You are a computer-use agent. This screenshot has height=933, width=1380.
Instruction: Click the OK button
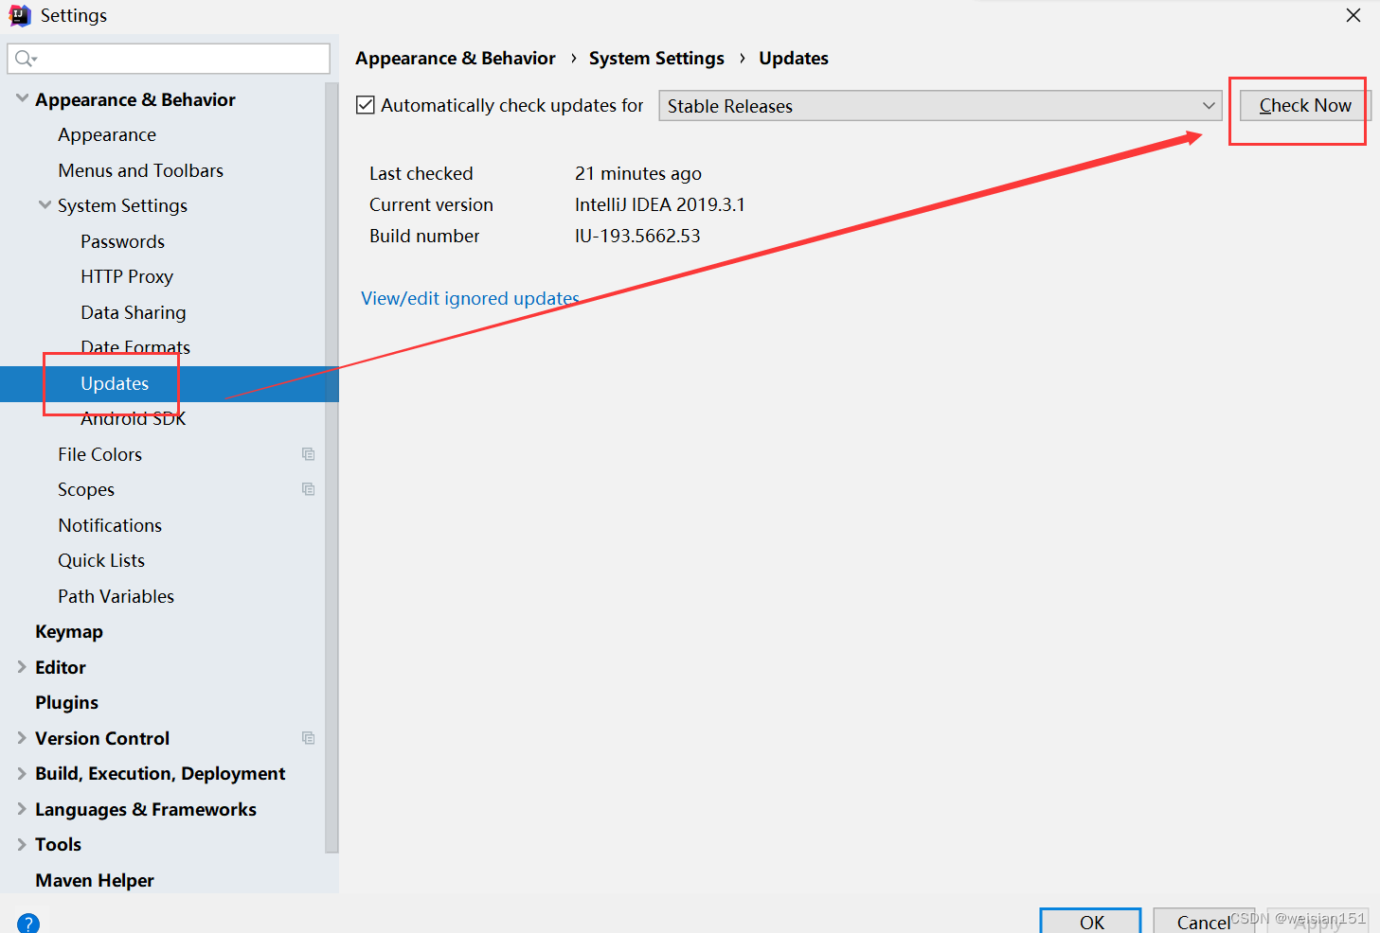pos(1091,922)
